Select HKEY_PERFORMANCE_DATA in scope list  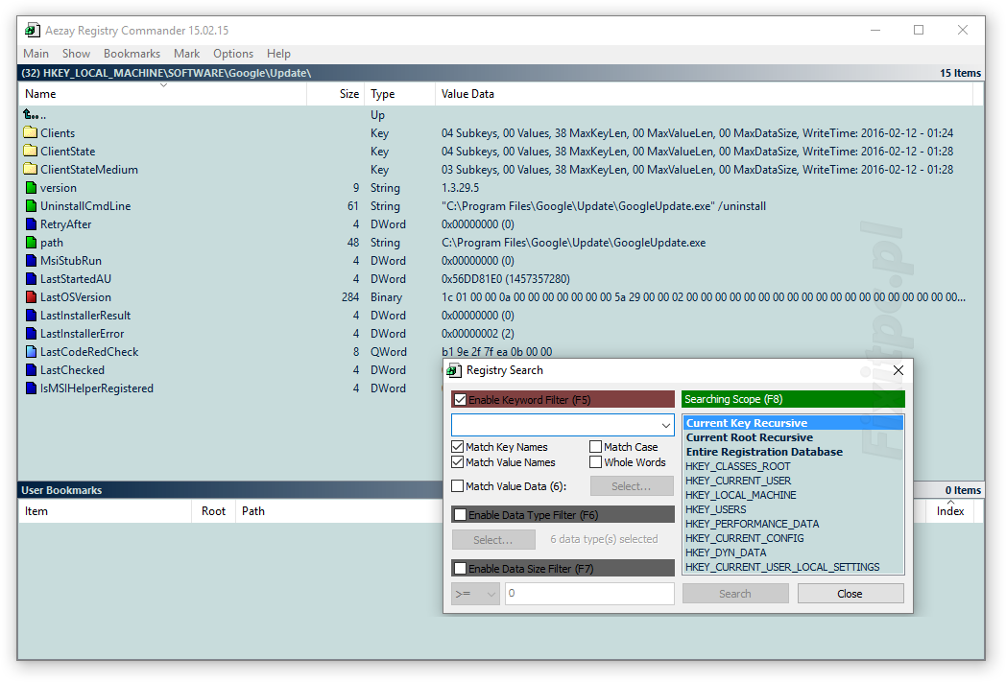[793, 524]
